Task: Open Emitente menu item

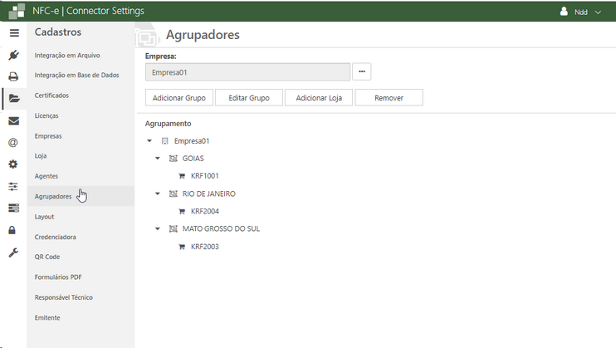Action: 47,318
